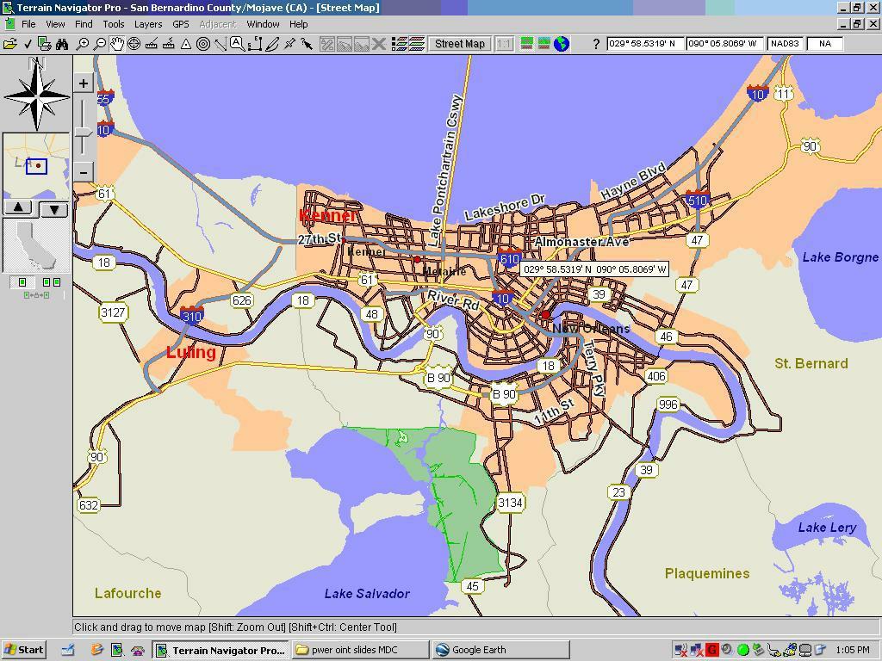Open the NAD83 datum selector

click(x=785, y=44)
